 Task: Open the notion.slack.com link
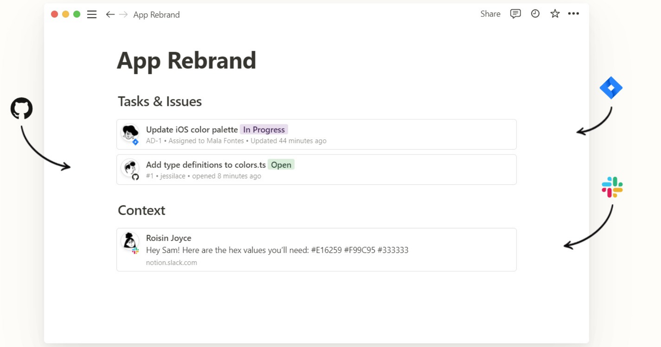click(x=171, y=263)
